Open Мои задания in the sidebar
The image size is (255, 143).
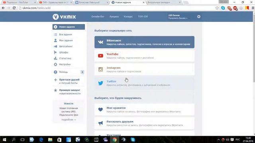click(66, 41)
